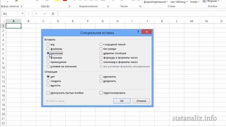Select the условия на значения option
The height and width of the screenshot is (127, 226).
[x=48, y=66]
